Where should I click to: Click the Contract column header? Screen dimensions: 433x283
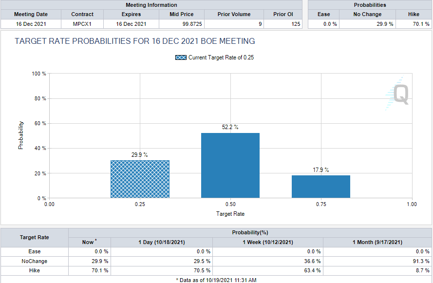(x=82, y=14)
